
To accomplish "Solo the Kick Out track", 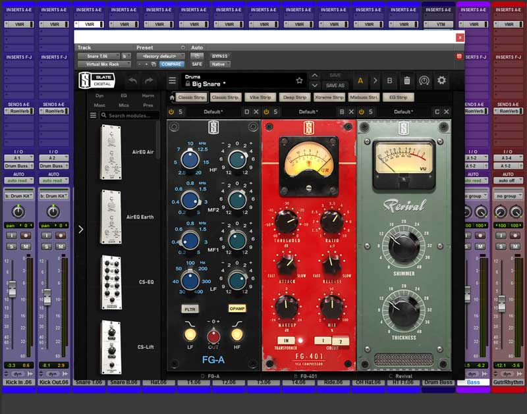I will (x=46, y=246).
